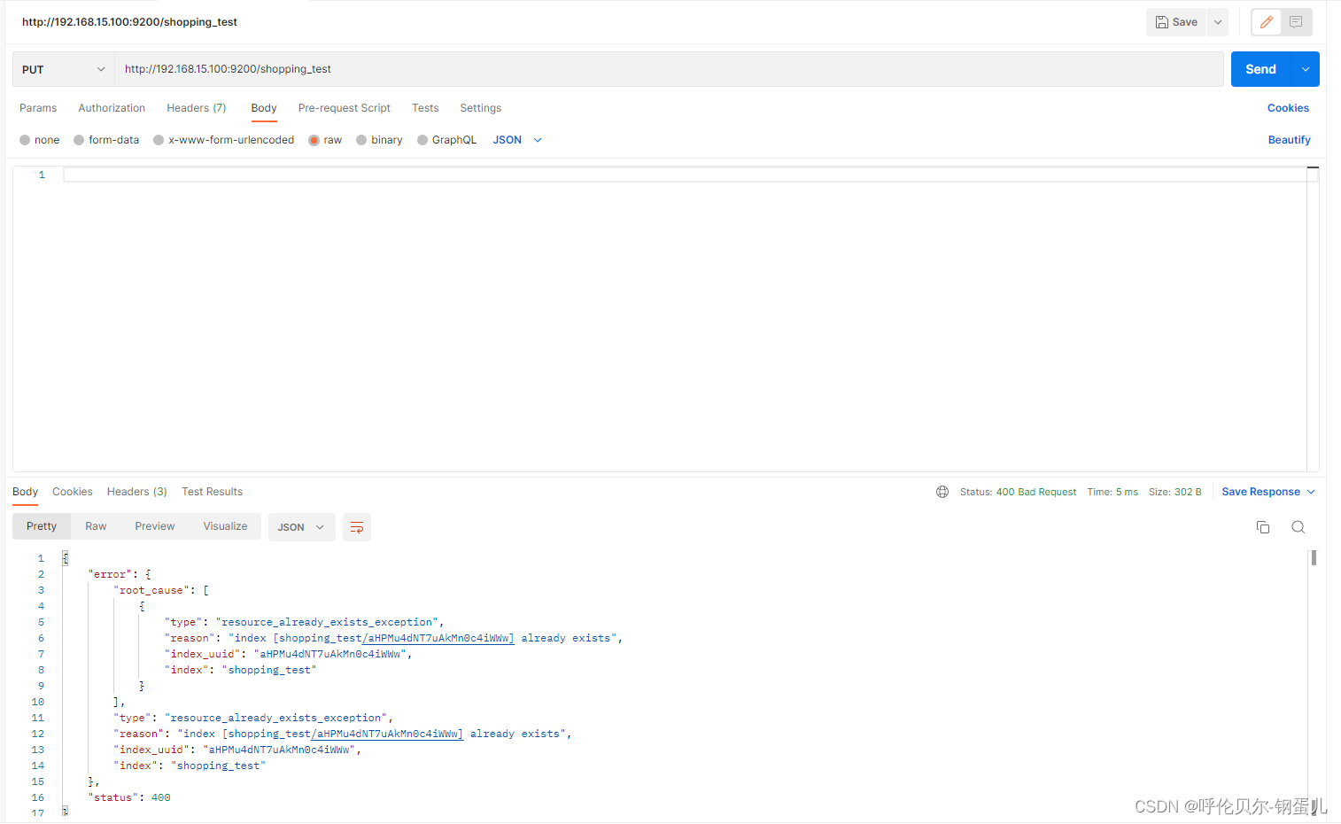Click the Status 400 Bad Request text

(1019, 492)
